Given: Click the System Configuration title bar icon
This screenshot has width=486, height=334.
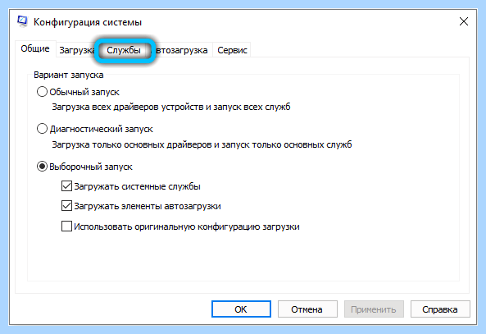Looking at the screenshot, I should coord(22,21).
